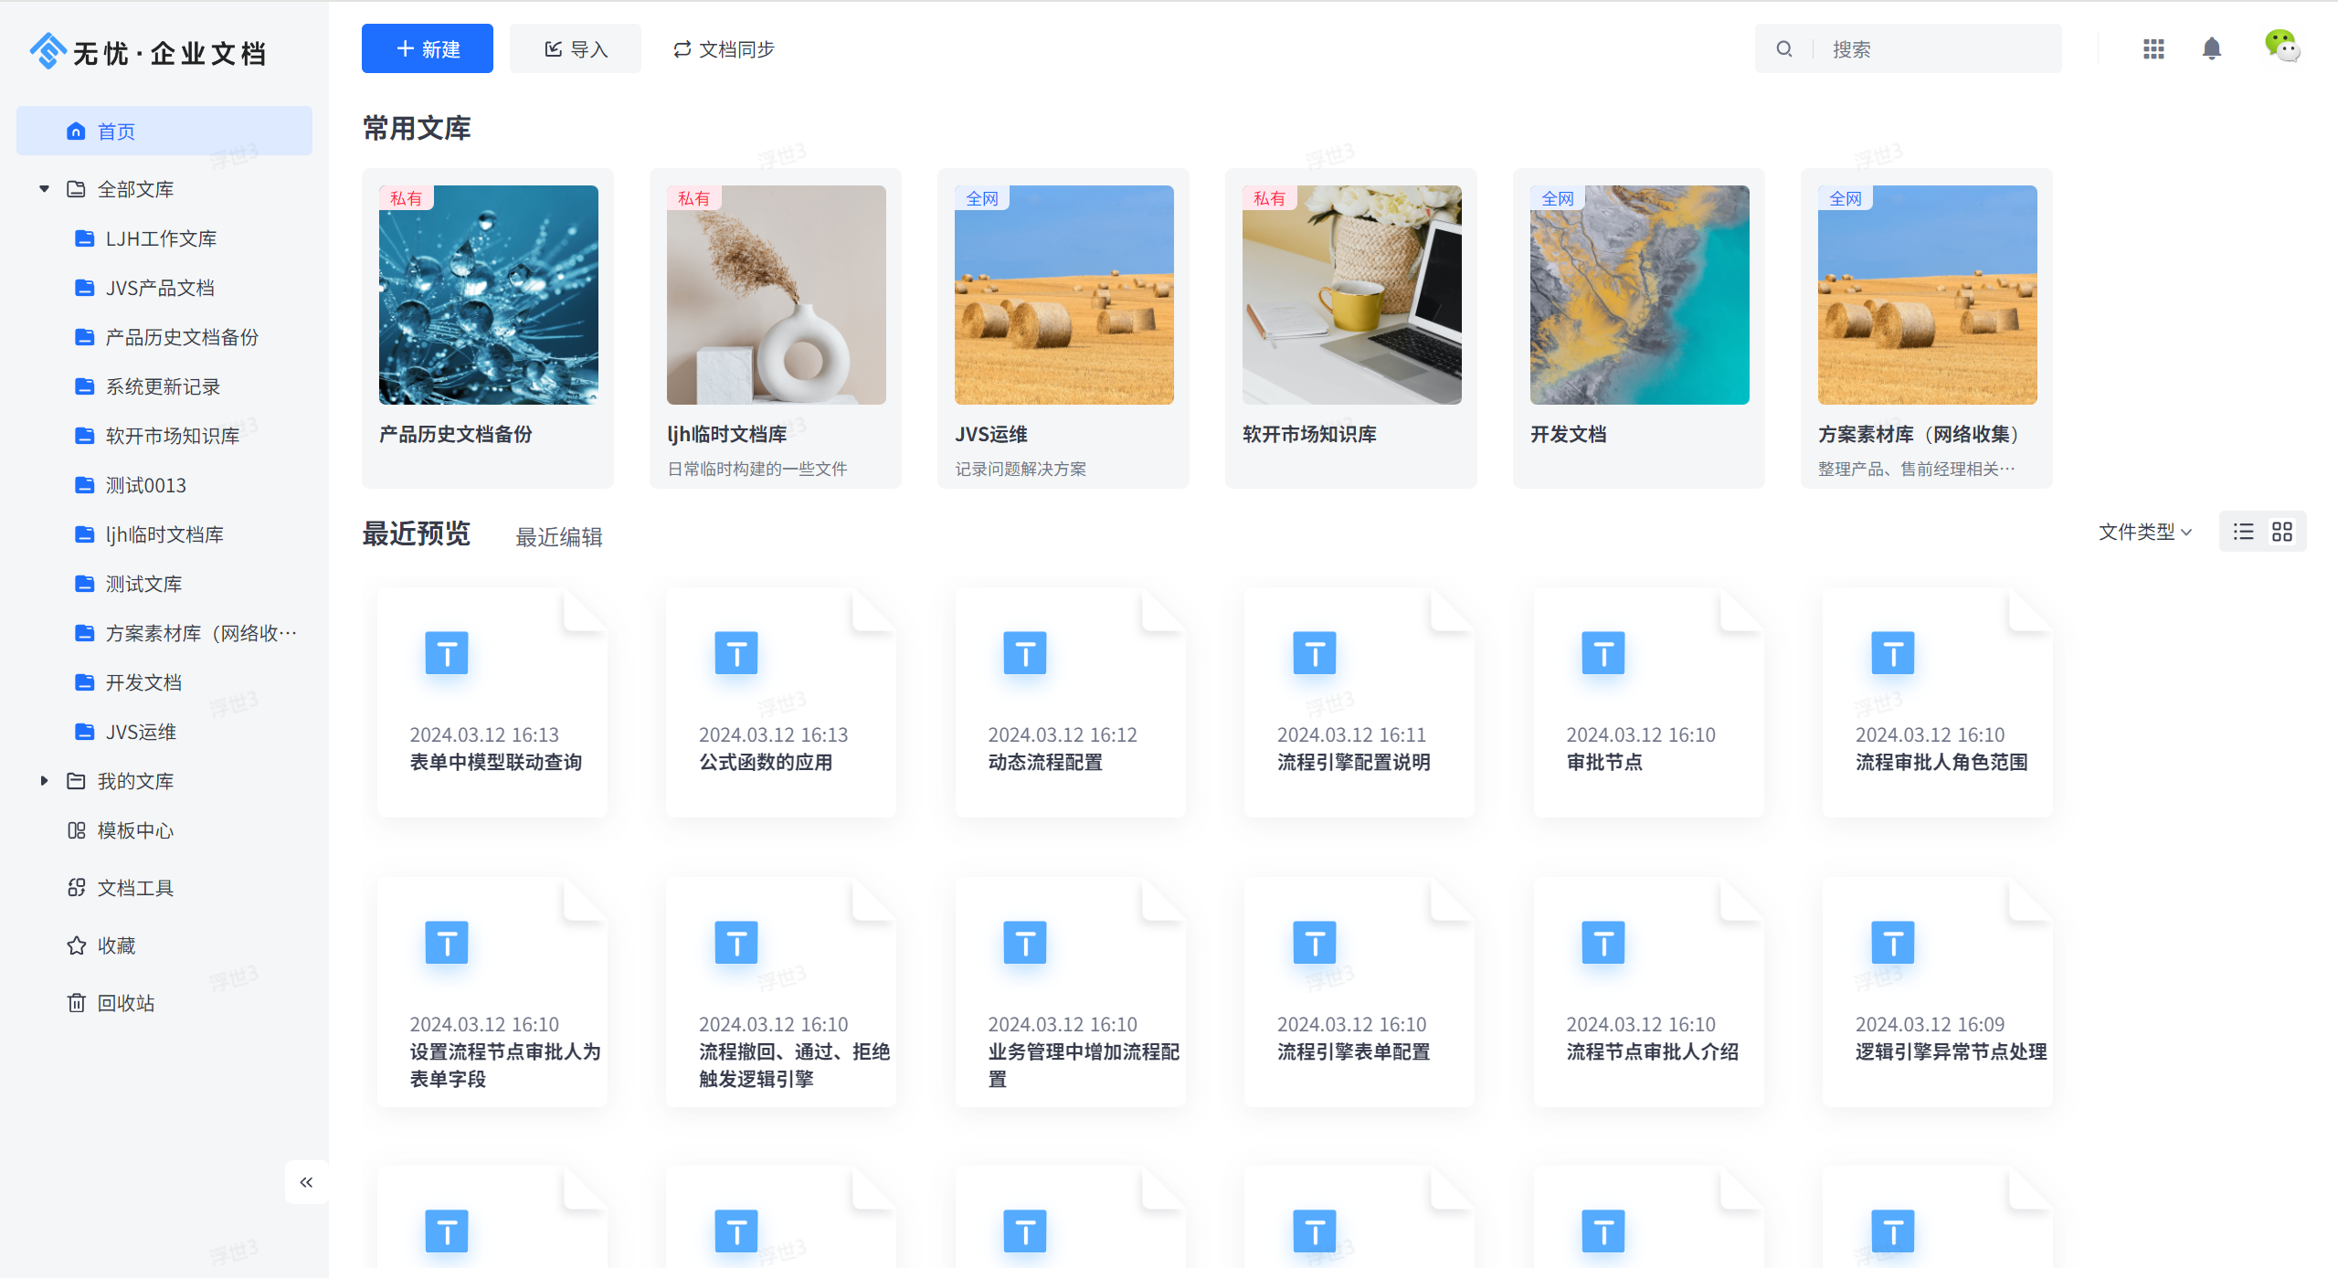Switch to grid view layout
Viewport: 2338px width, 1278px height.
(2282, 532)
